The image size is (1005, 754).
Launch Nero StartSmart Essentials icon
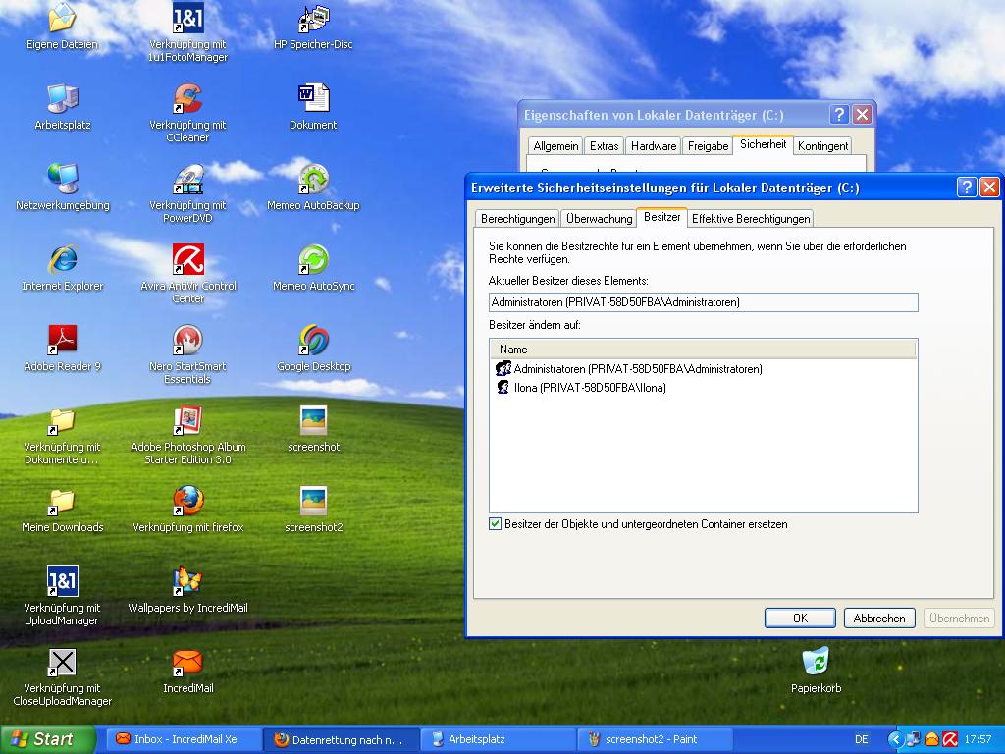click(187, 340)
